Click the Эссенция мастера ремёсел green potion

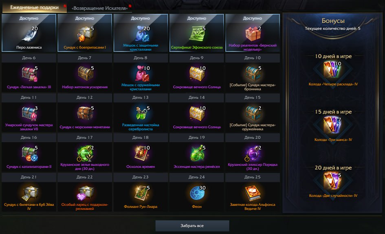click(x=197, y=153)
